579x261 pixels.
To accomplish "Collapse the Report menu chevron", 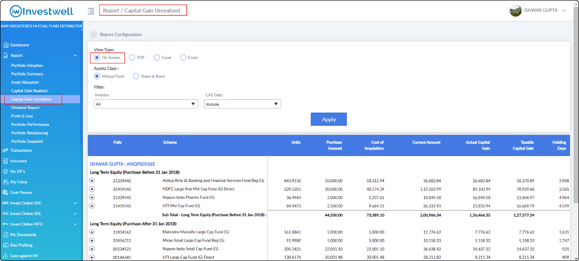I will pos(75,56).
